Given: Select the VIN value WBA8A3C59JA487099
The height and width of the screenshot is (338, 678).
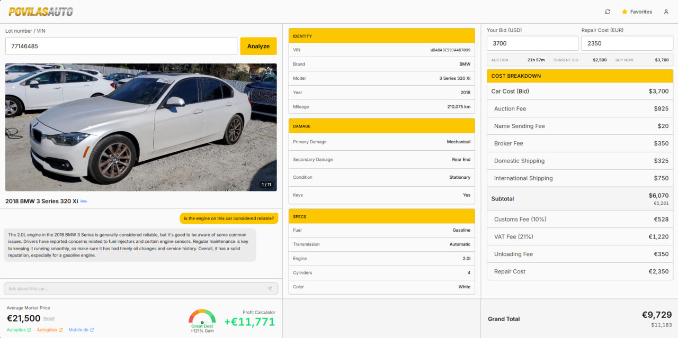Looking at the screenshot, I should click(x=450, y=50).
